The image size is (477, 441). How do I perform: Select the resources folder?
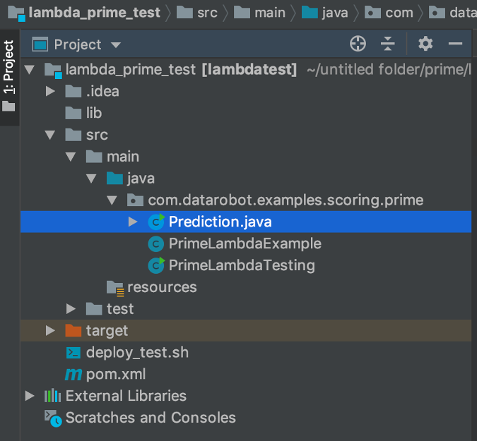tap(161, 287)
